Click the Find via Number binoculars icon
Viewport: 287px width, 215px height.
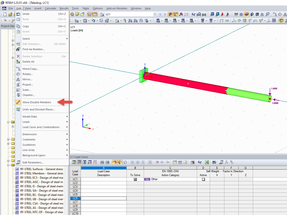click(x=18, y=49)
